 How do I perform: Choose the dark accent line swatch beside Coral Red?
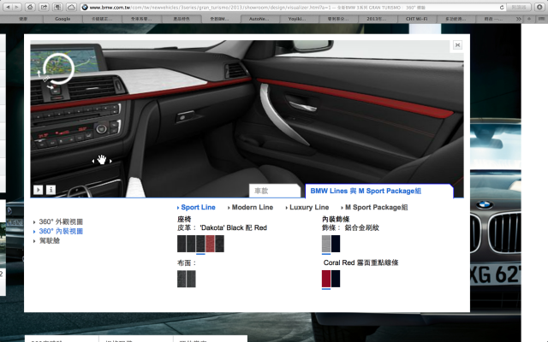pos(336,279)
